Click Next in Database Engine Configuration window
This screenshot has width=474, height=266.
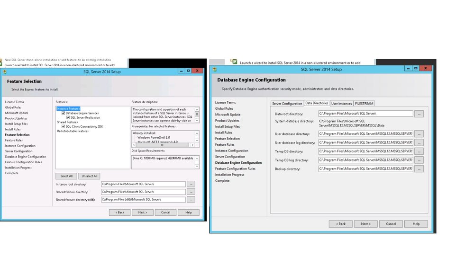365,224
